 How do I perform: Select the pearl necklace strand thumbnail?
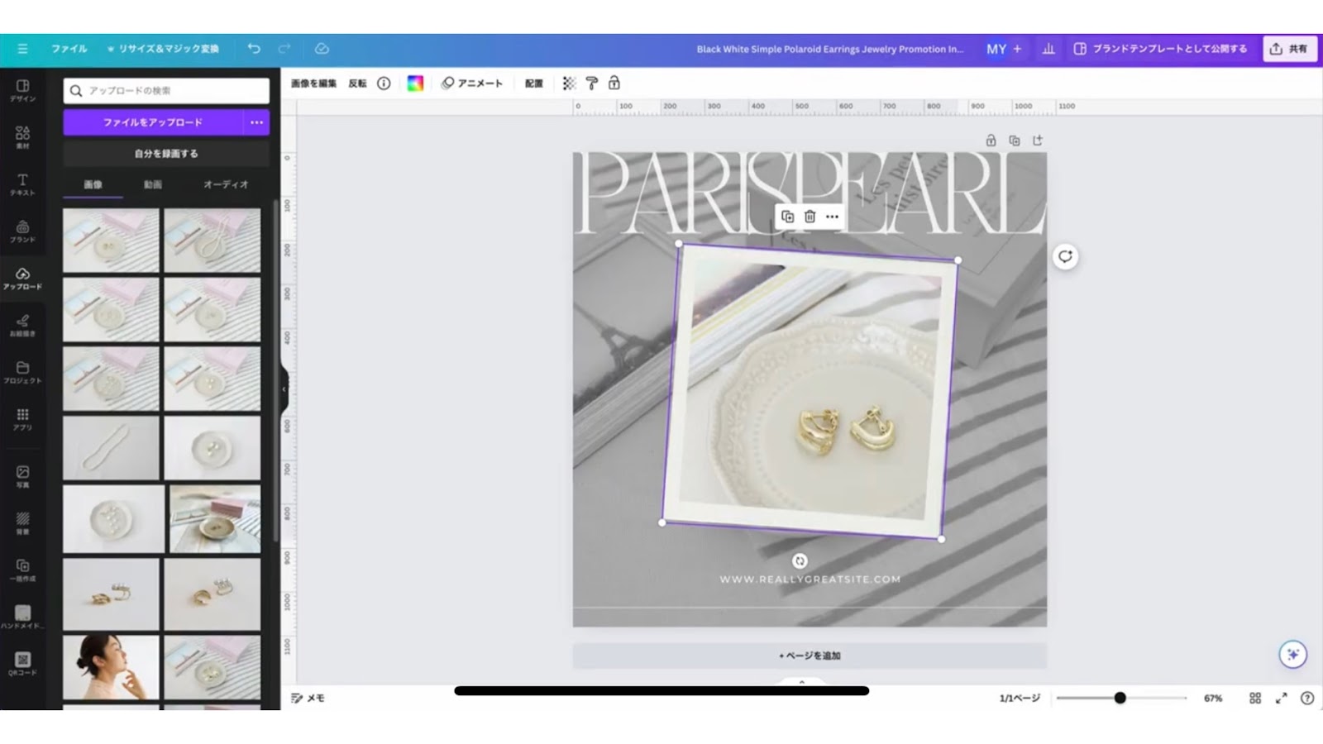pos(111,447)
